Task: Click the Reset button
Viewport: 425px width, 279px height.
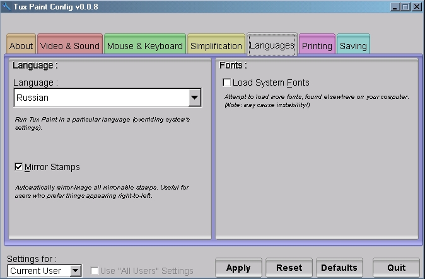Action: [x=289, y=268]
